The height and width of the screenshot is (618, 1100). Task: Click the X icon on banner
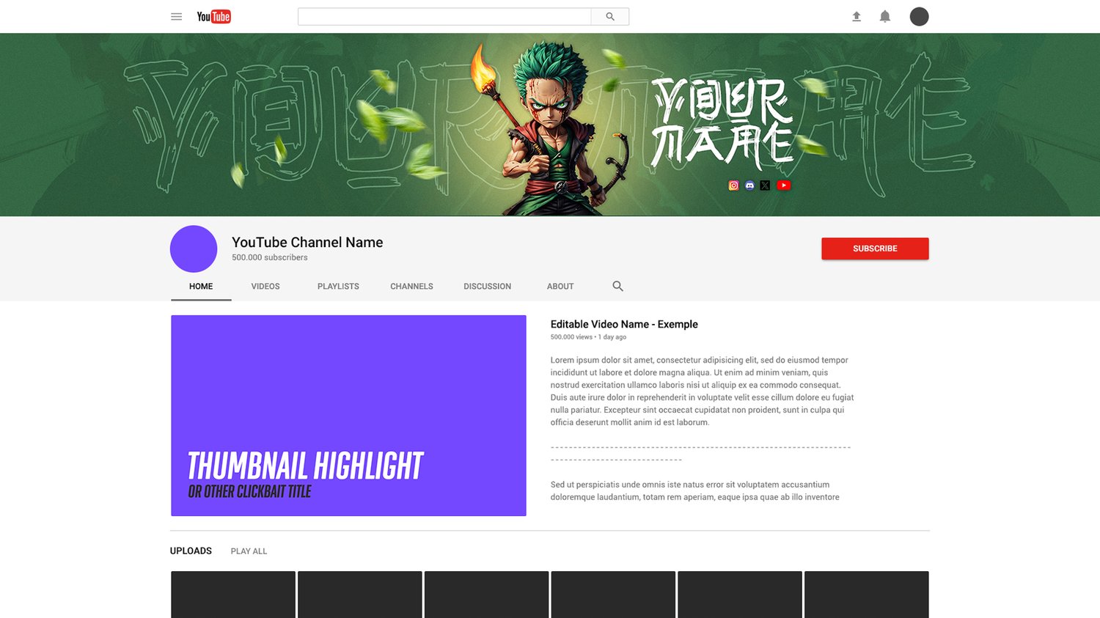point(765,185)
